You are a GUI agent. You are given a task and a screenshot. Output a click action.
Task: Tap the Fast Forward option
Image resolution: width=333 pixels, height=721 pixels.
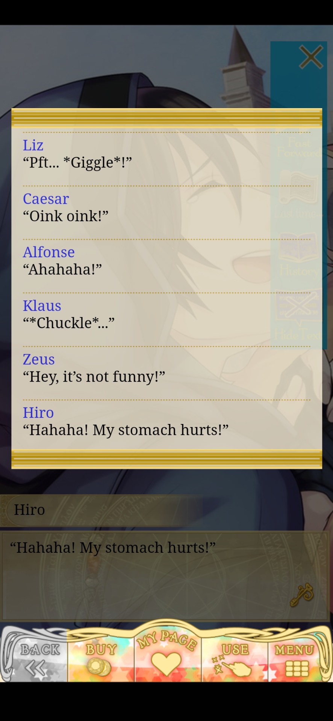click(x=299, y=148)
